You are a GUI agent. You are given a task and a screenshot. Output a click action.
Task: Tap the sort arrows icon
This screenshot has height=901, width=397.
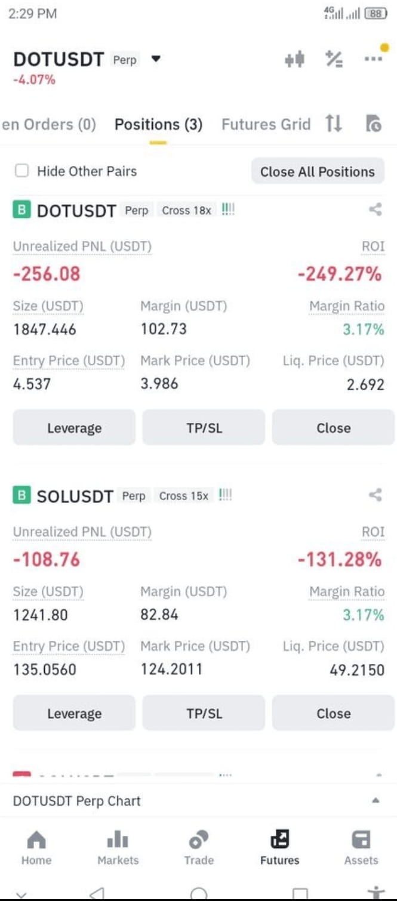point(334,124)
